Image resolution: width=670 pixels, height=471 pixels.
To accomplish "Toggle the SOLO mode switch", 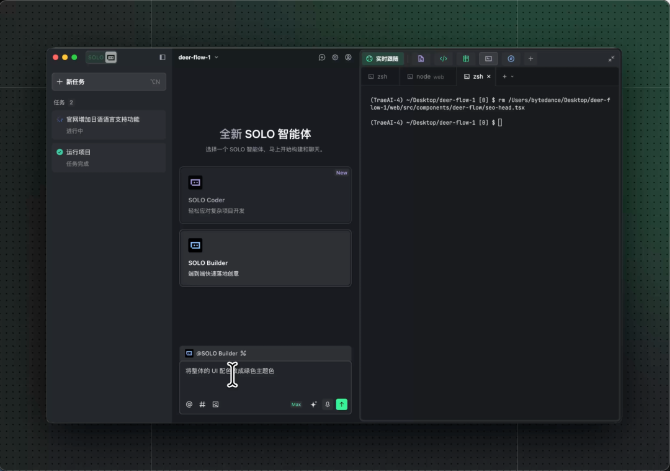I will click(x=101, y=57).
